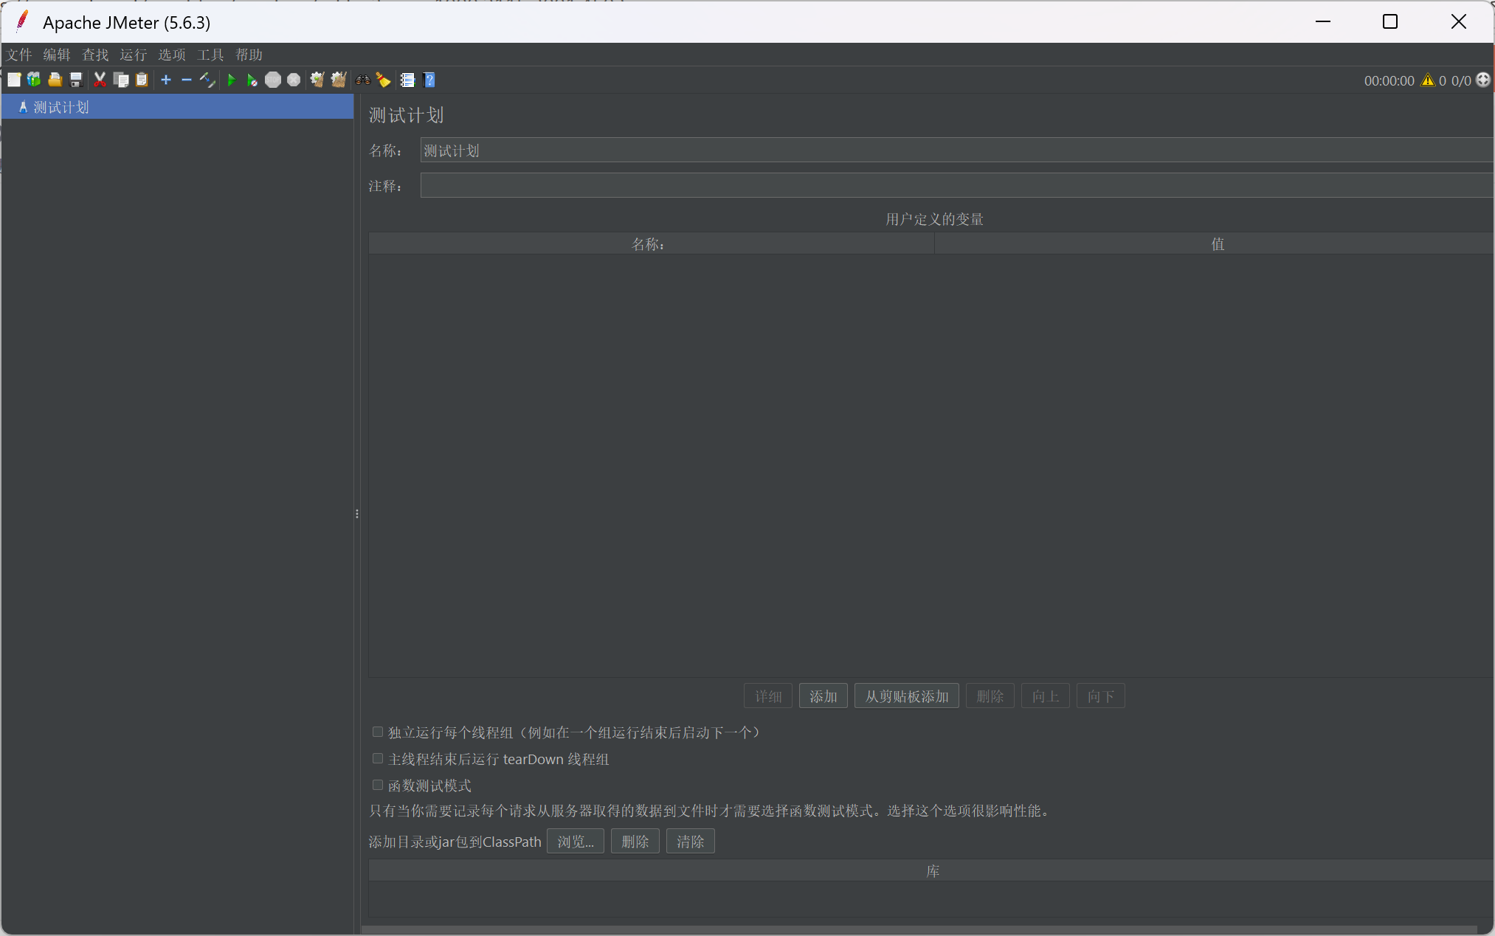Open the 编辑 menu
This screenshot has width=1495, height=936.
pyautogui.click(x=57, y=55)
